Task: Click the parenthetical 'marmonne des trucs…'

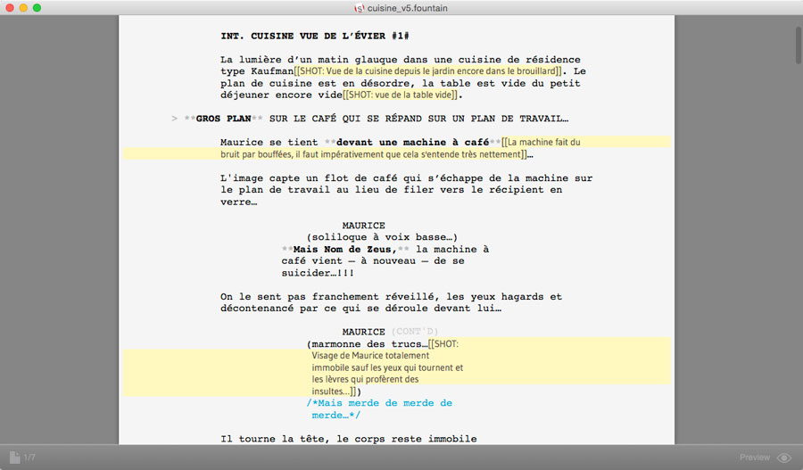Action: (x=368, y=344)
